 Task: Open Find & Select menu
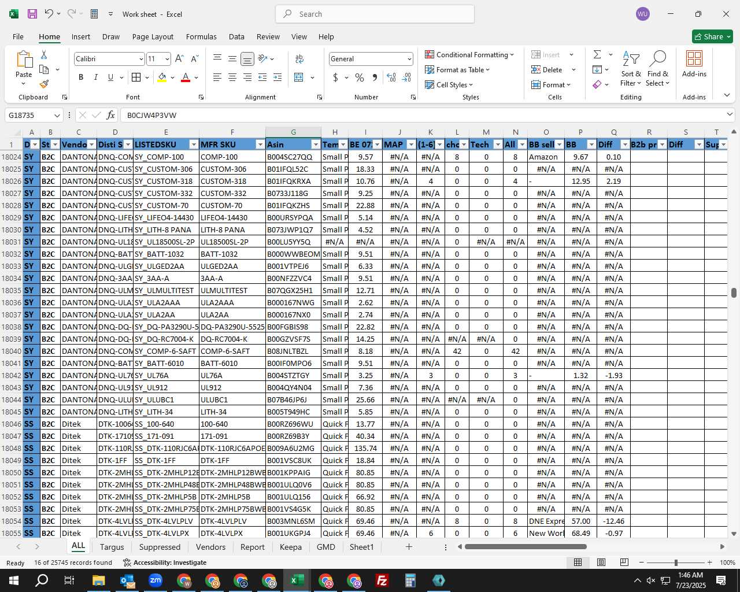pyautogui.click(x=658, y=68)
